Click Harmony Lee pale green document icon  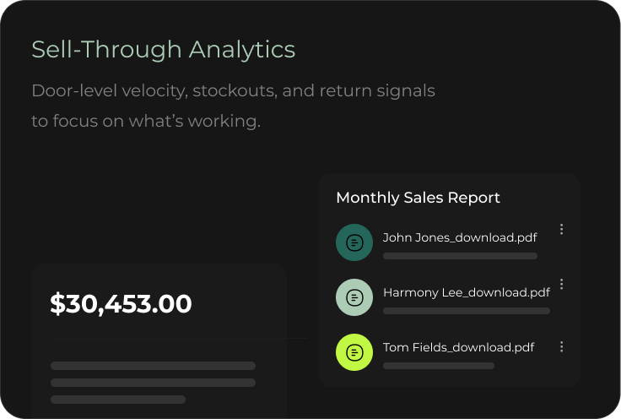point(354,297)
